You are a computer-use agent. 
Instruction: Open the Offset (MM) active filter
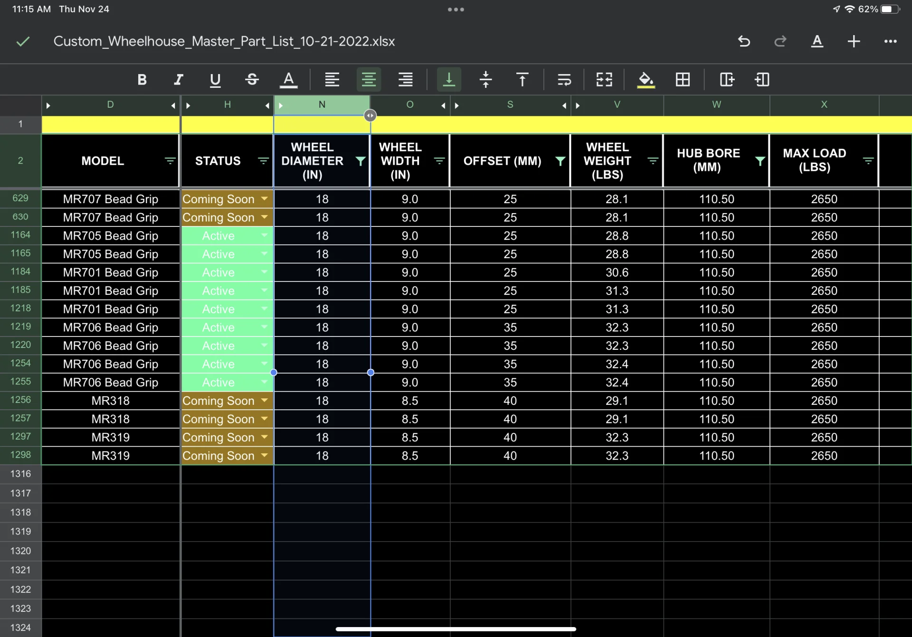click(x=560, y=161)
